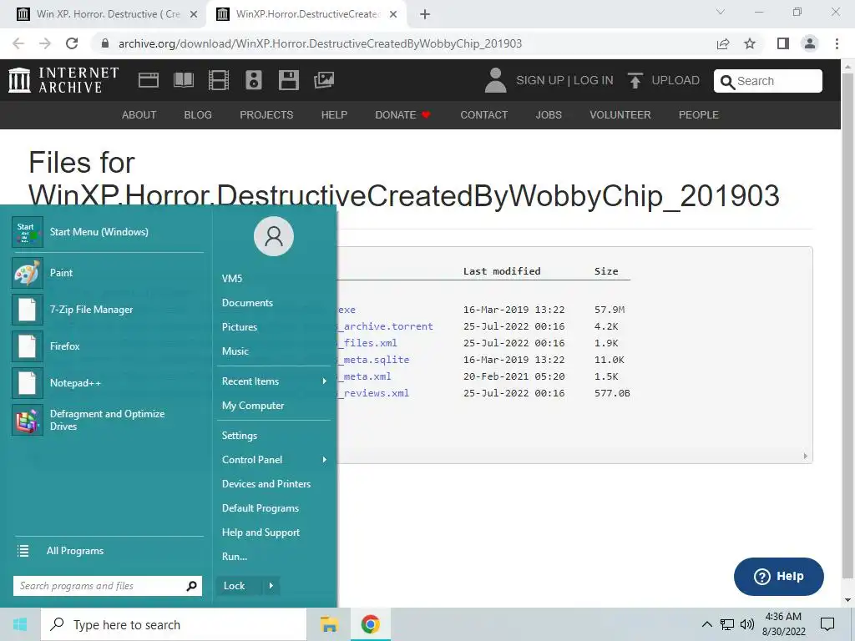Open Documents from the start menu
Screen dimensions: 855x641
(x=247, y=303)
